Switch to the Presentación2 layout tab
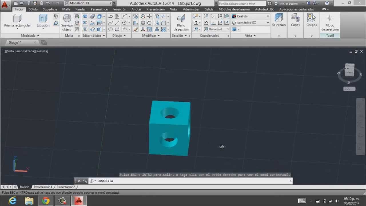 pos(66,187)
